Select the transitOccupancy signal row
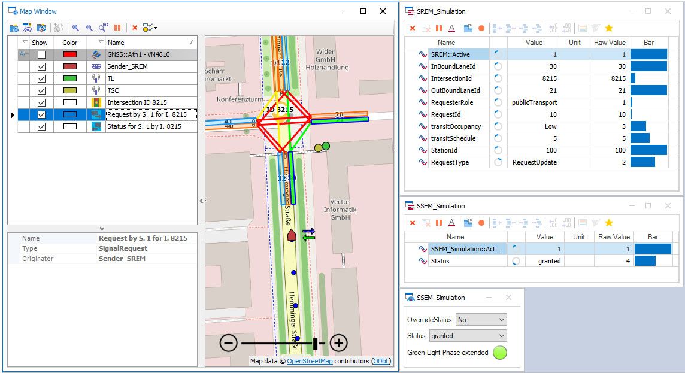 (542, 126)
